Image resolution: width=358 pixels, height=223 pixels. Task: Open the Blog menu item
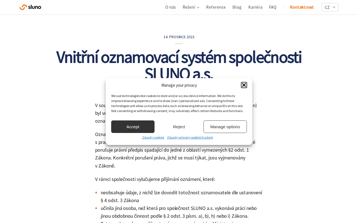(x=237, y=7)
